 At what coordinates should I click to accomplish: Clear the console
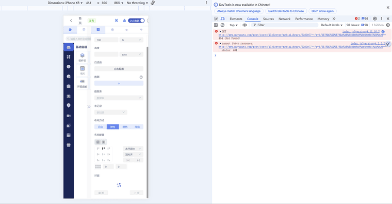222,25
